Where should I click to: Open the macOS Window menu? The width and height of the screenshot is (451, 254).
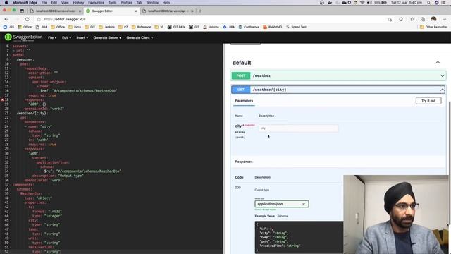click(x=152, y=3)
